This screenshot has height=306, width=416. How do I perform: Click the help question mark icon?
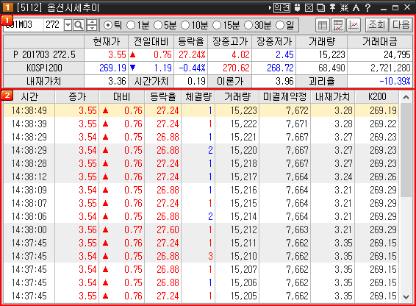coord(367,7)
